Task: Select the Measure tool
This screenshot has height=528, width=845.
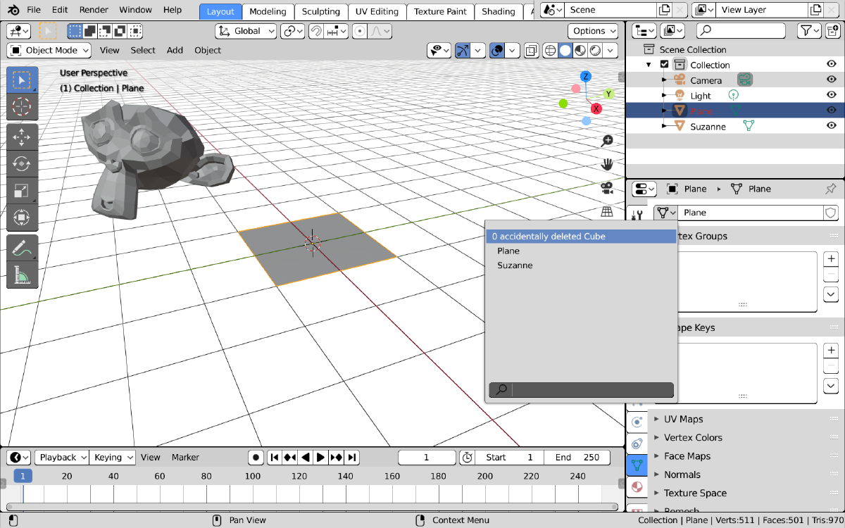Action: [x=22, y=275]
